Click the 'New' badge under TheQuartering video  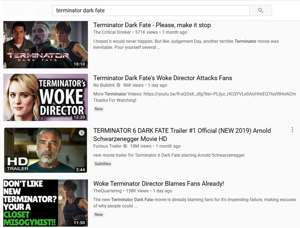click(99, 214)
